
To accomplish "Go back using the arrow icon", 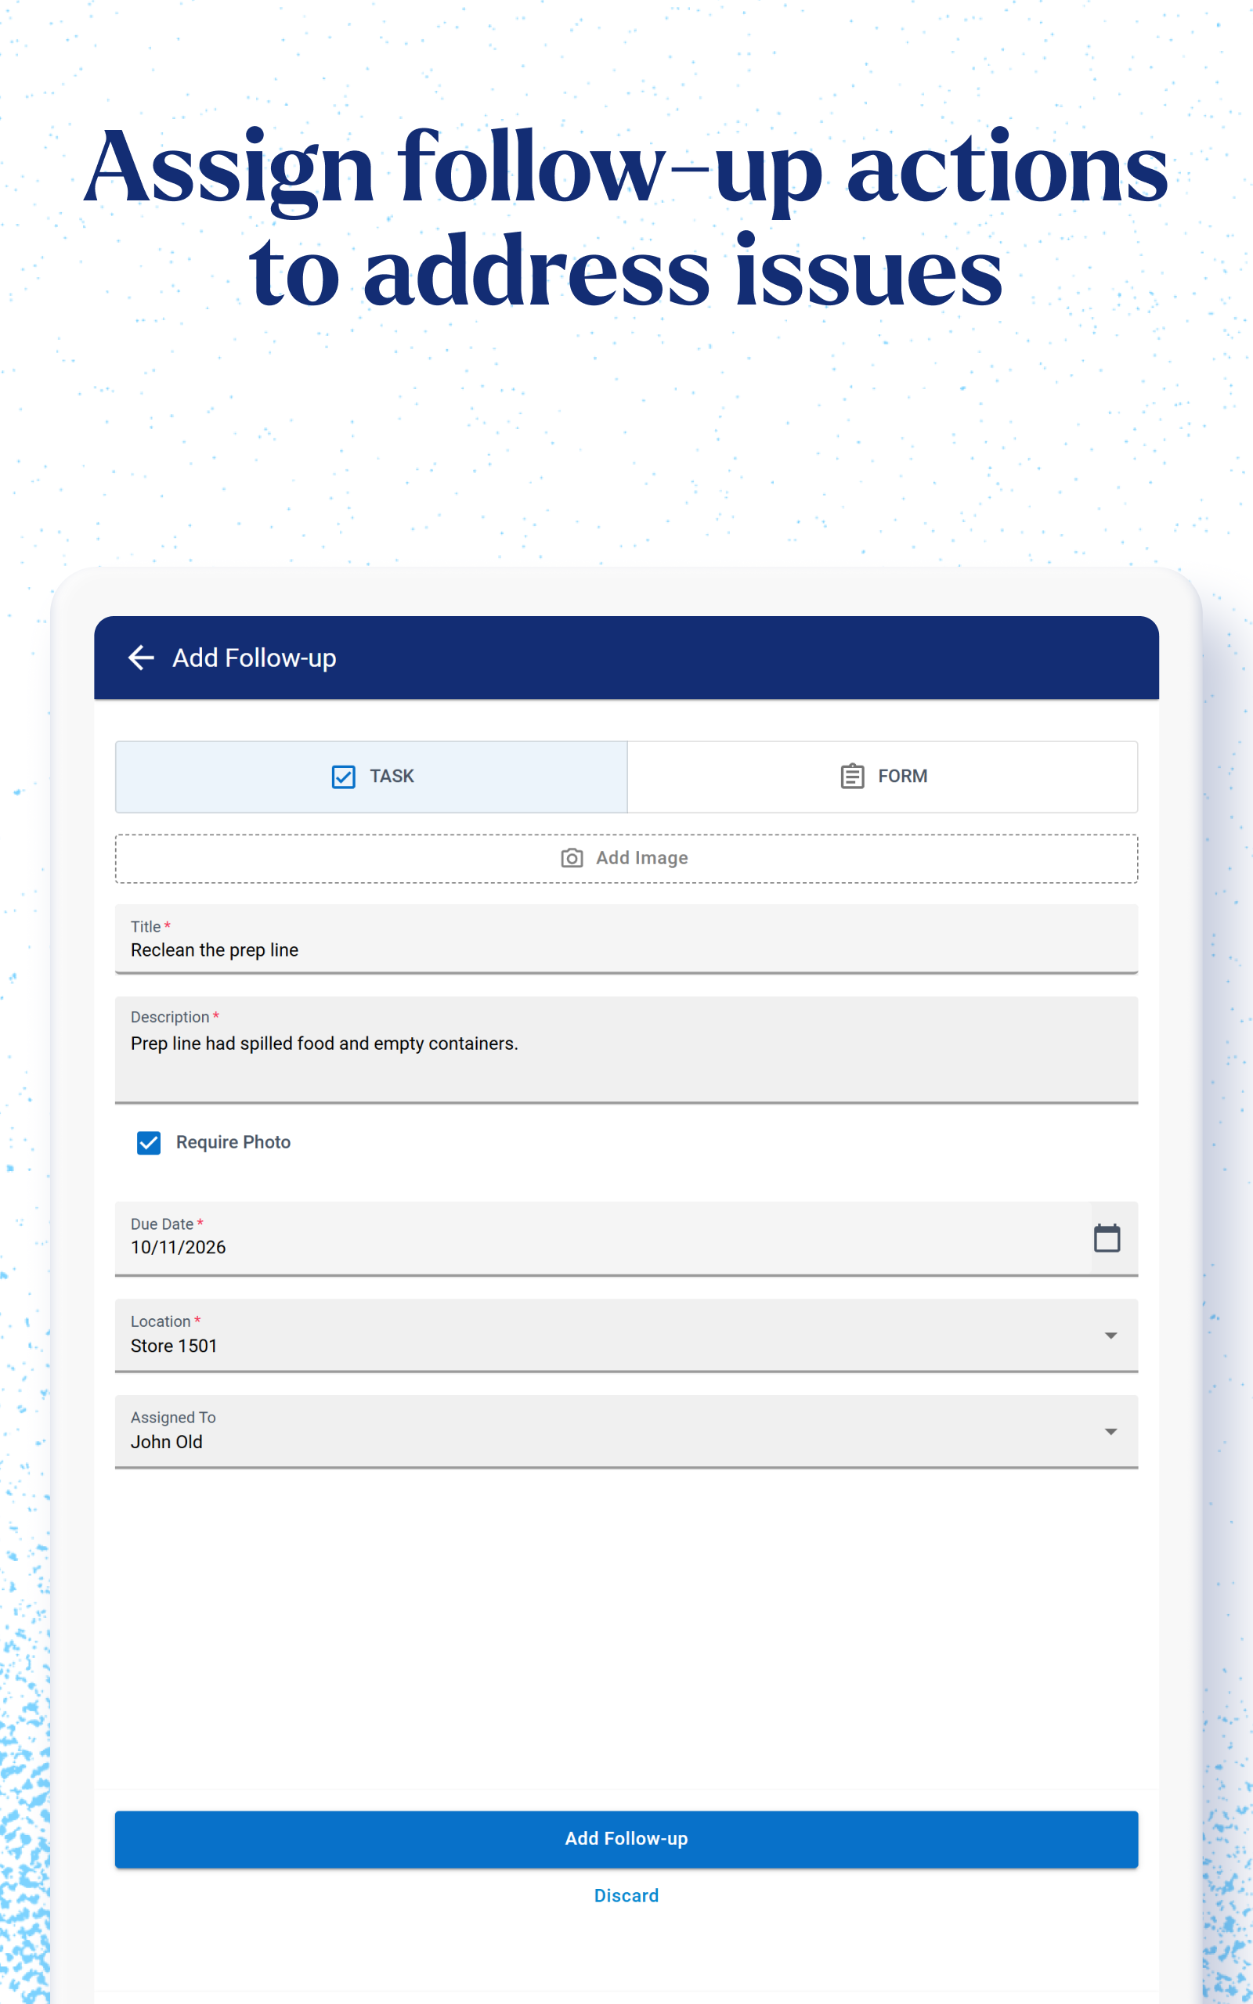I will click(141, 658).
